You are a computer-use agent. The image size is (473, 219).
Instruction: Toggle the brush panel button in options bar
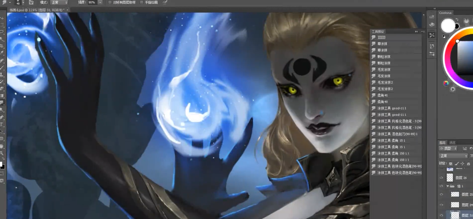coord(31,2)
